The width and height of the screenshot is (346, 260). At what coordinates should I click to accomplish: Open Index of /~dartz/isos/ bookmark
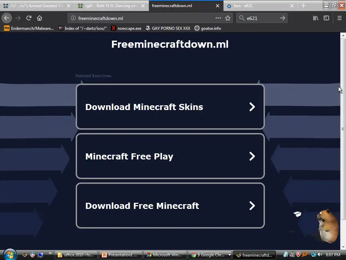pyautogui.click(x=82, y=28)
